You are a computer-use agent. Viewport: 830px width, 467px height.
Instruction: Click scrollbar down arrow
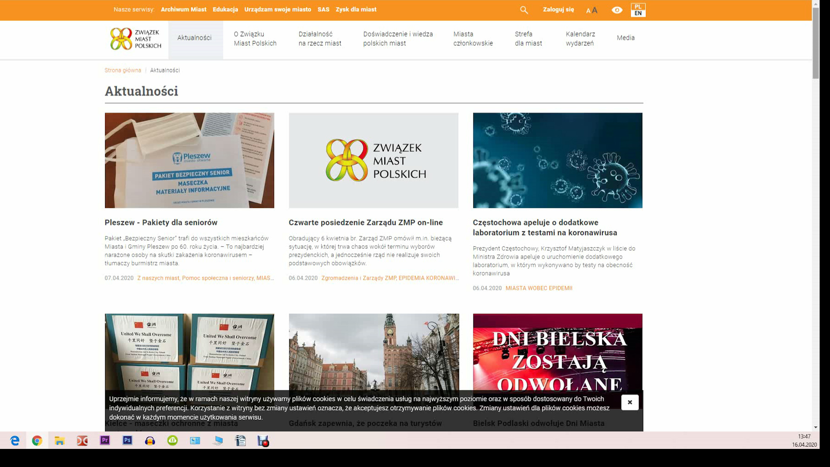pyautogui.click(x=815, y=427)
